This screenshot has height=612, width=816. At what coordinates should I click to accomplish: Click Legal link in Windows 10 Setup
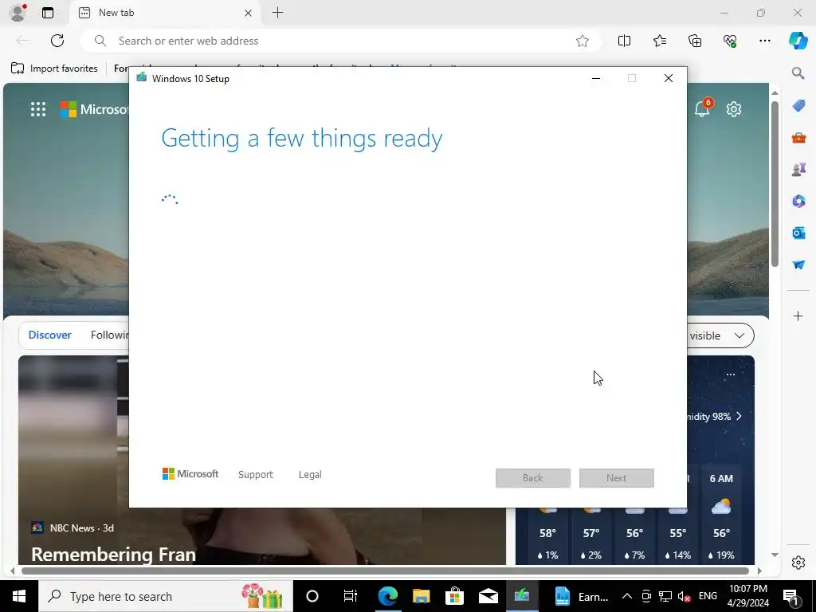pos(310,475)
